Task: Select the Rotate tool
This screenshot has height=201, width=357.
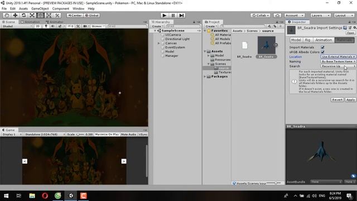Action: (x=23, y=15)
